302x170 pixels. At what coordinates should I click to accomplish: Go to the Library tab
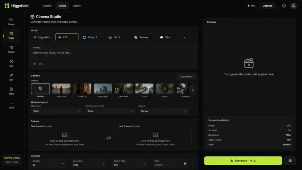tap(77, 6)
